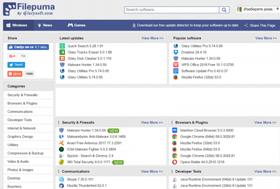Image resolution: width=280 pixels, height=189 pixels.
Task: Click the WPS Office icon
Action: pyautogui.click(x=176, y=65)
